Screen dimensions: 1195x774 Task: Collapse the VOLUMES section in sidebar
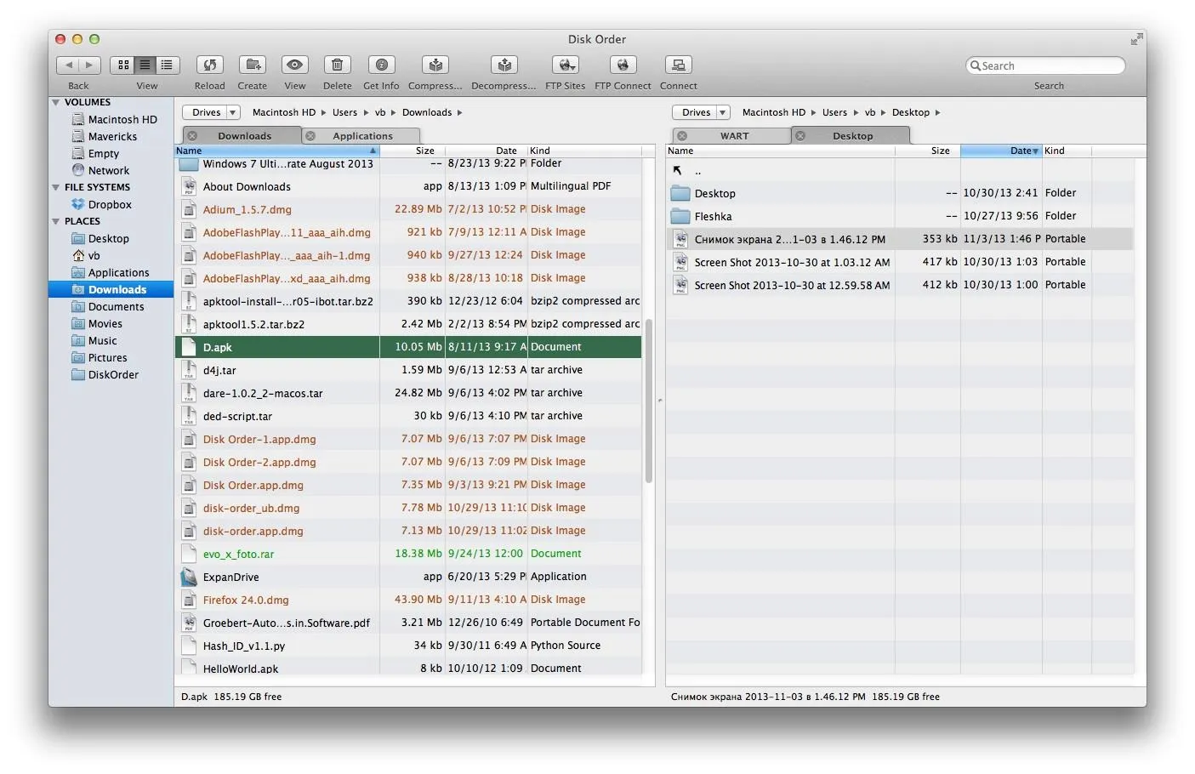click(56, 102)
